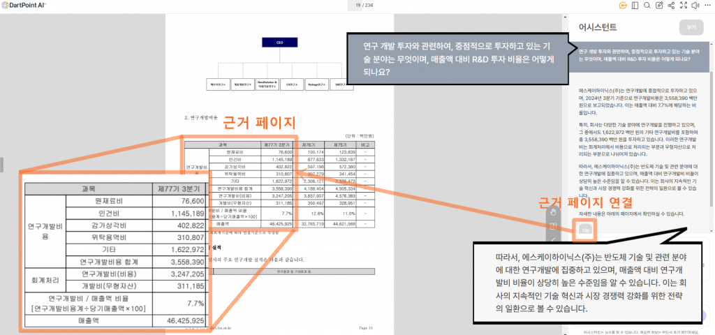
Task: Click the cell value 32,765,719
Action: 313,224
